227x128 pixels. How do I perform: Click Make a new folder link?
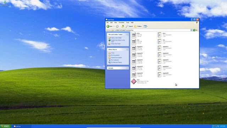click(x=116, y=38)
